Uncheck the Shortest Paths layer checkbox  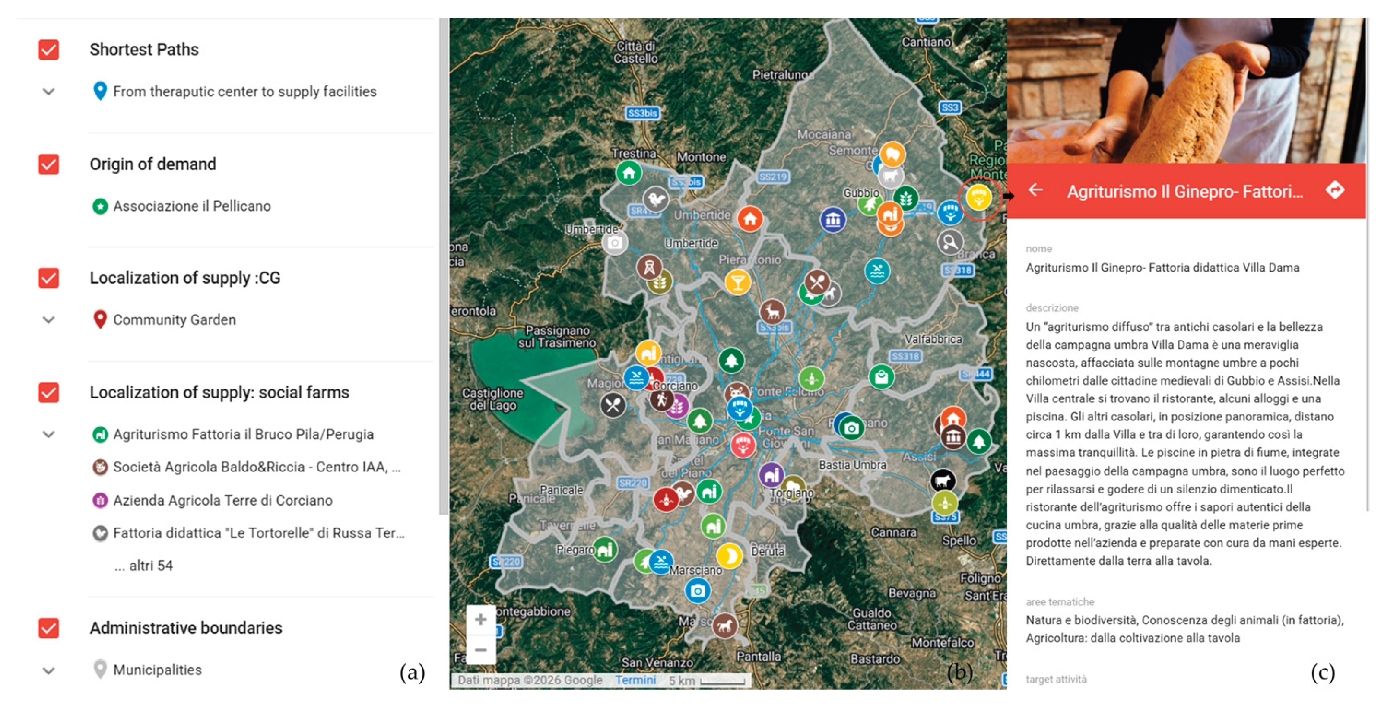click(x=49, y=50)
